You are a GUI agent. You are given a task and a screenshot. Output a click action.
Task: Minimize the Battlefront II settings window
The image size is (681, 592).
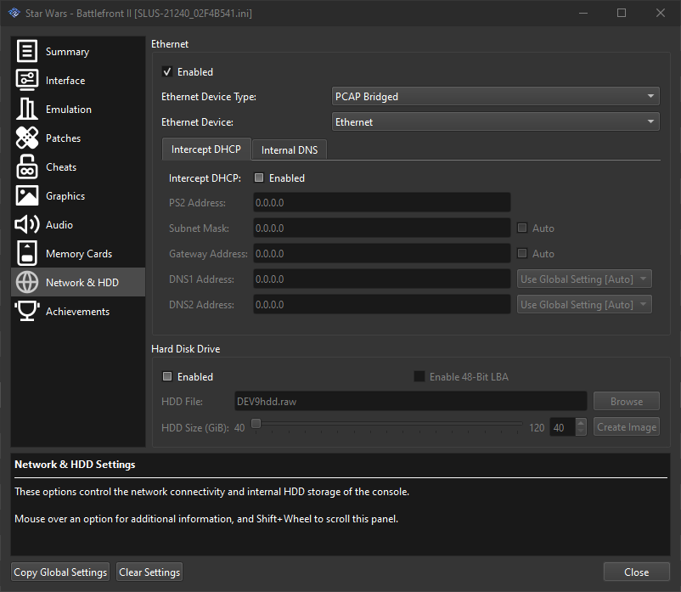[583, 13]
